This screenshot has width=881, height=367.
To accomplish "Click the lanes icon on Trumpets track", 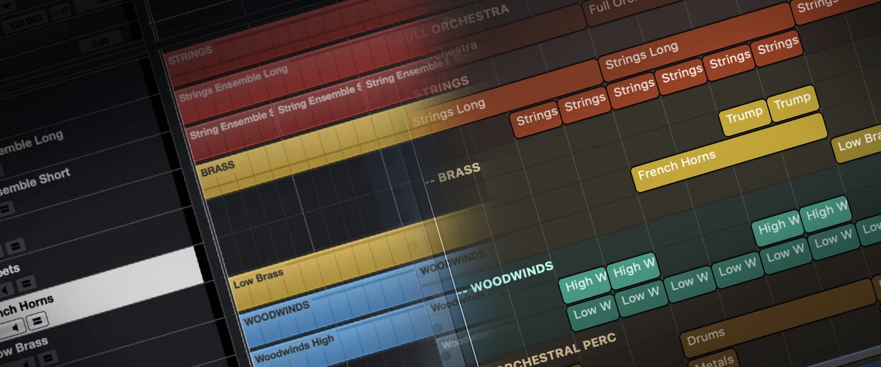I will 25,284.
